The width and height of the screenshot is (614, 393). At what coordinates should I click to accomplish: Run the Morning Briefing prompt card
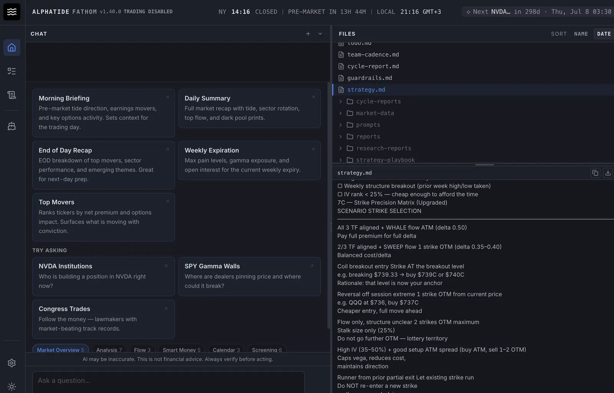click(x=104, y=113)
